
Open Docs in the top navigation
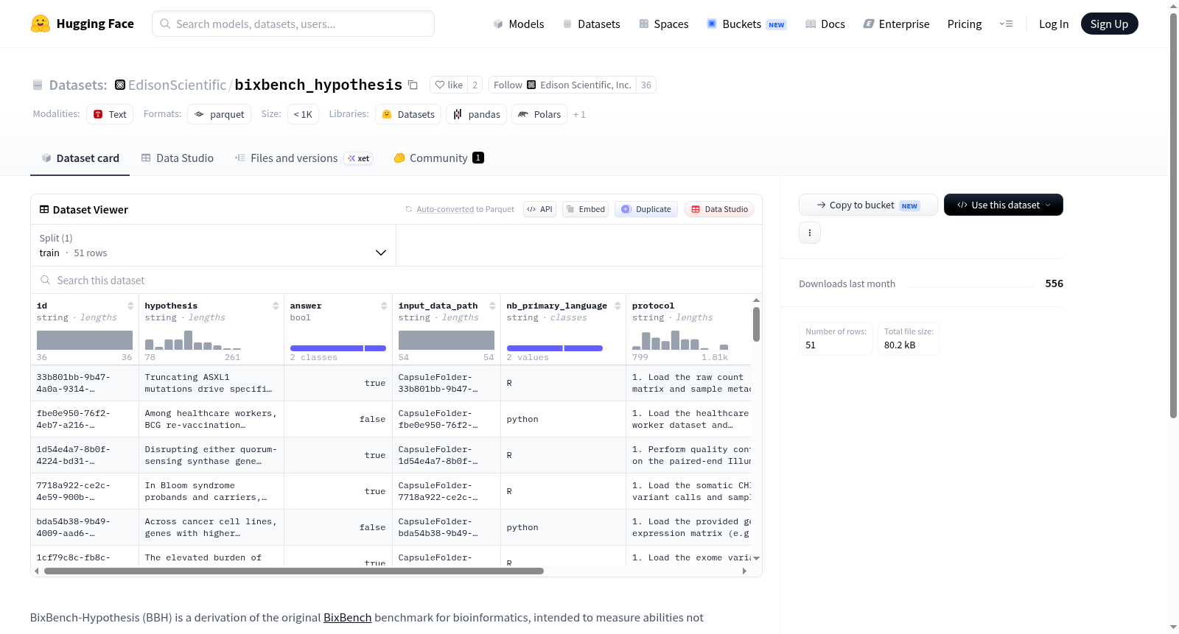pyautogui.click(x=825, y=24)
